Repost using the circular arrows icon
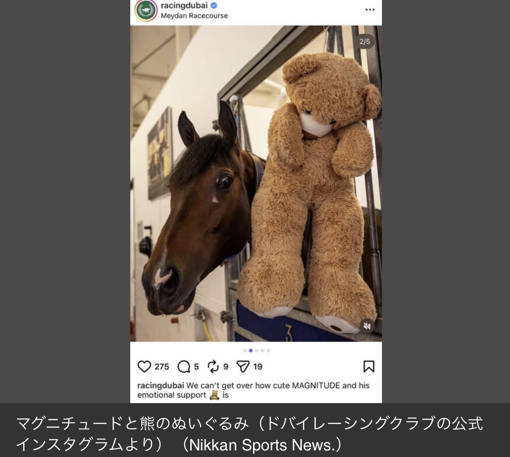This screenshot has width=510, height=457. [213, 366]
